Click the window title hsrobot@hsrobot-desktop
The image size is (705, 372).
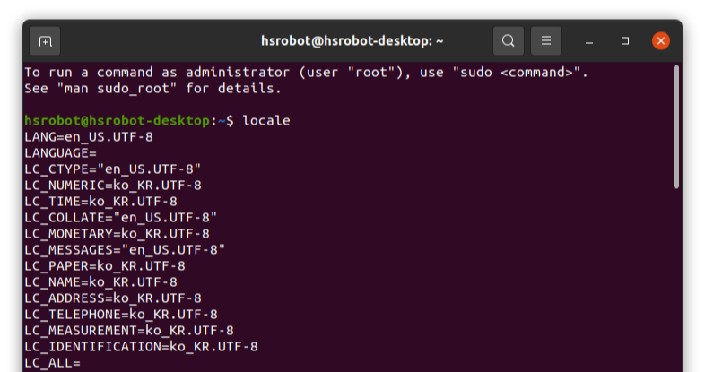(x=352, y=41)
